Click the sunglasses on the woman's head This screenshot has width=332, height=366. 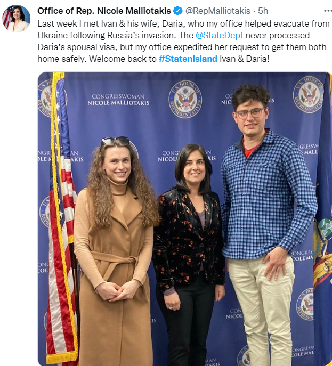(x=115, y=140)
